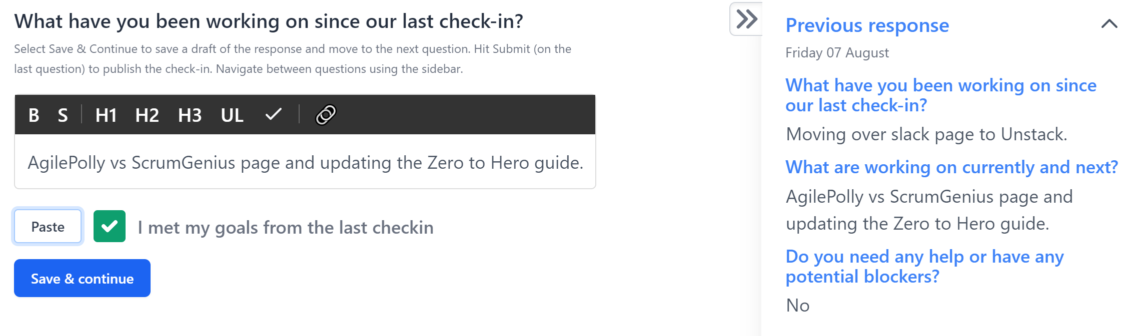Screen dimensions: 1133x336
Task: Uncheck 'I met my goals from the last checkin'
Action: tap(110, 227)
